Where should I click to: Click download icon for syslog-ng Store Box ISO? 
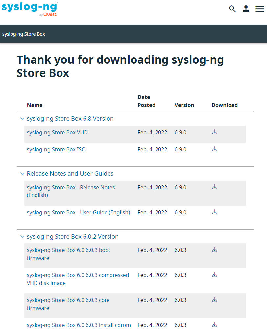tap(215, 149)
